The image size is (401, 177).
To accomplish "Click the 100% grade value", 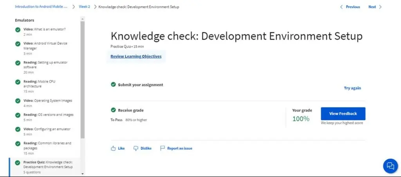I will tap(301, 119).
